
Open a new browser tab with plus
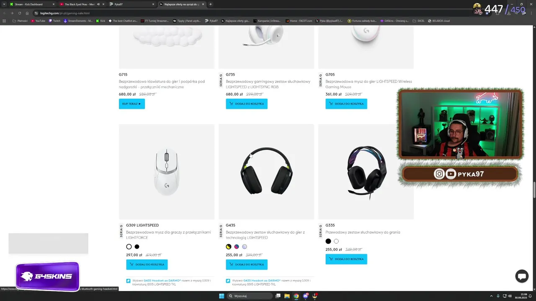coord(210,4)
